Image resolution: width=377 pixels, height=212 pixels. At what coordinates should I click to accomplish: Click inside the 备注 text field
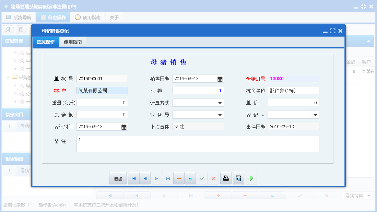tap(197, 143)
